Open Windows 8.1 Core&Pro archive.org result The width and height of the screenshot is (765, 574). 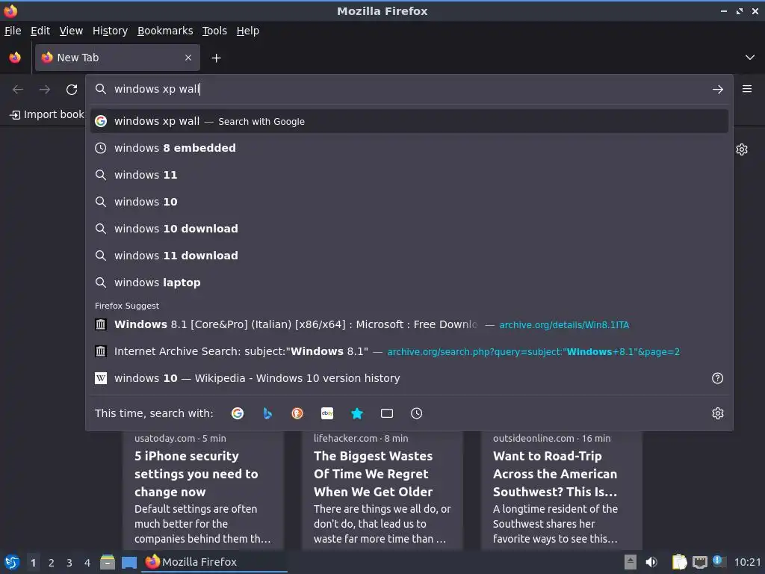pos(409,324)
